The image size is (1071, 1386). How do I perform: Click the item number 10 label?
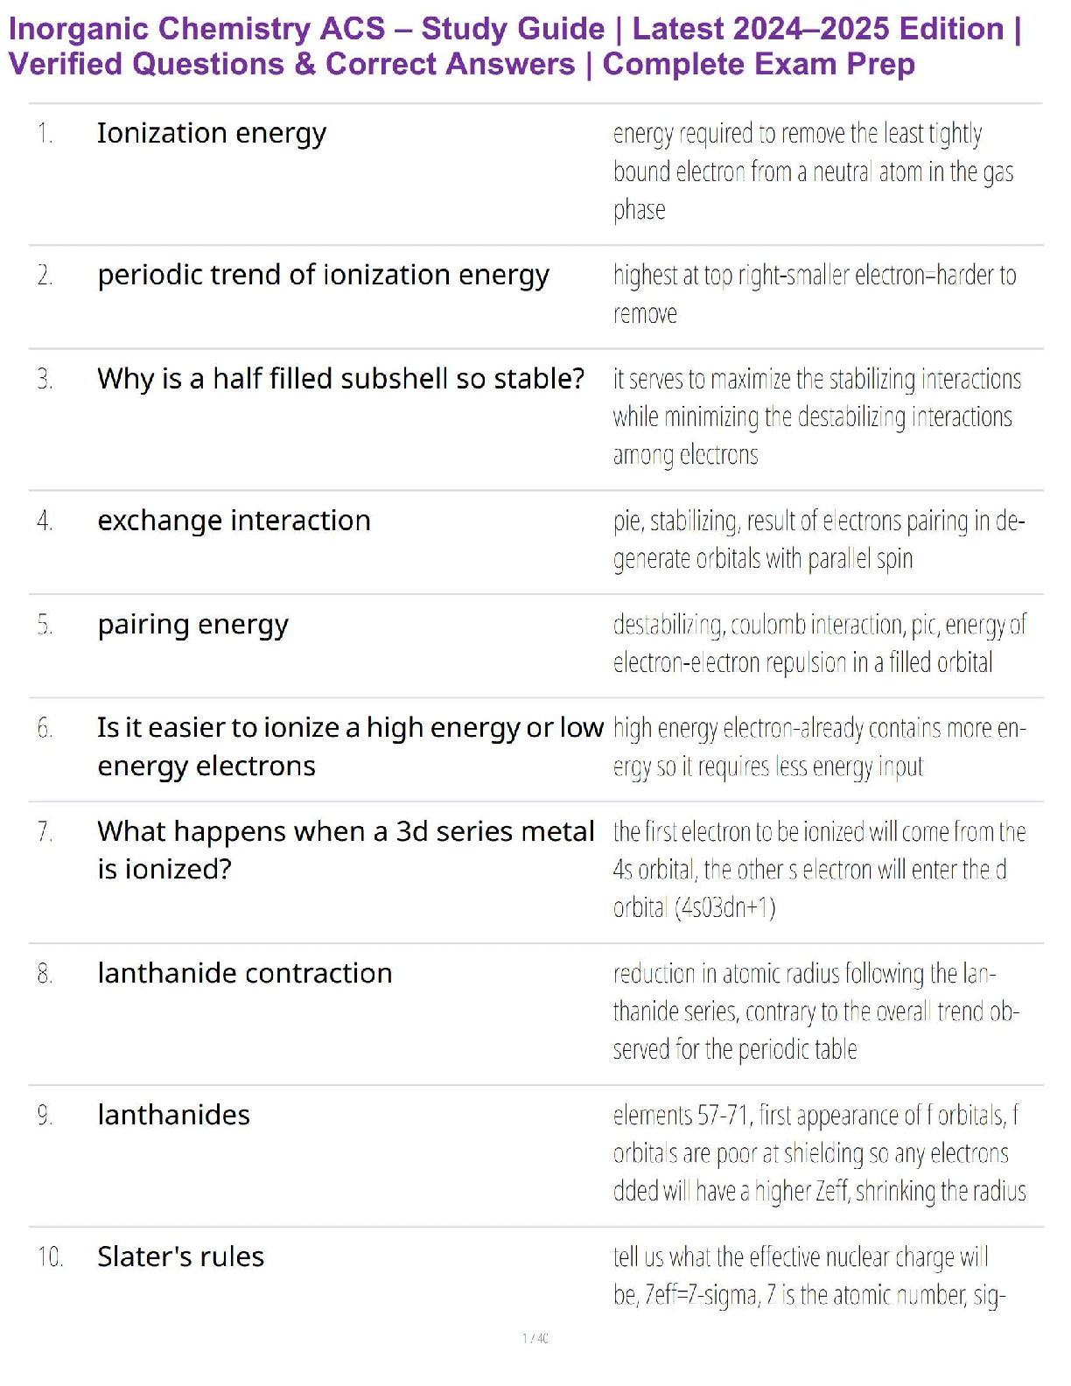click(50, 1257)
